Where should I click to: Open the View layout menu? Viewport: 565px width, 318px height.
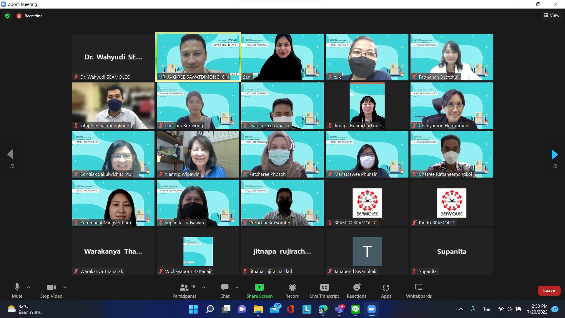pos(551,15)
